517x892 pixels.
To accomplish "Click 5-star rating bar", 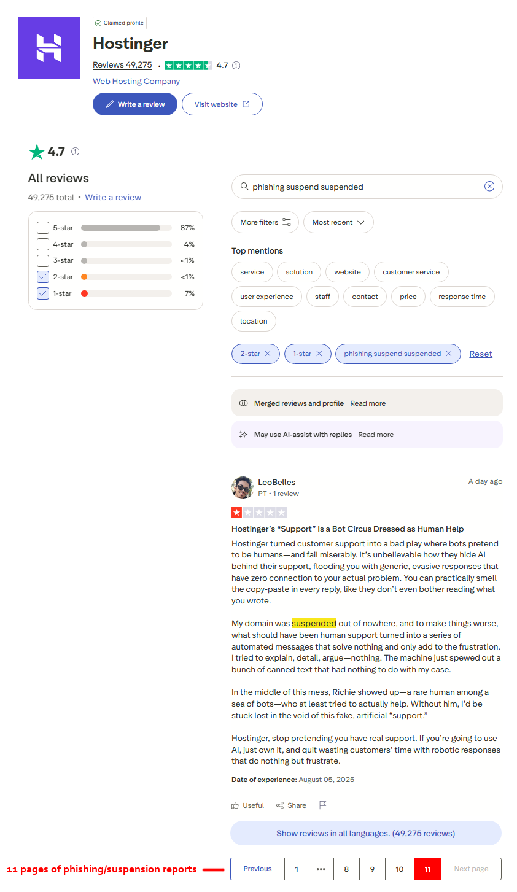I will pyautogui.click(x=126, y=228).
